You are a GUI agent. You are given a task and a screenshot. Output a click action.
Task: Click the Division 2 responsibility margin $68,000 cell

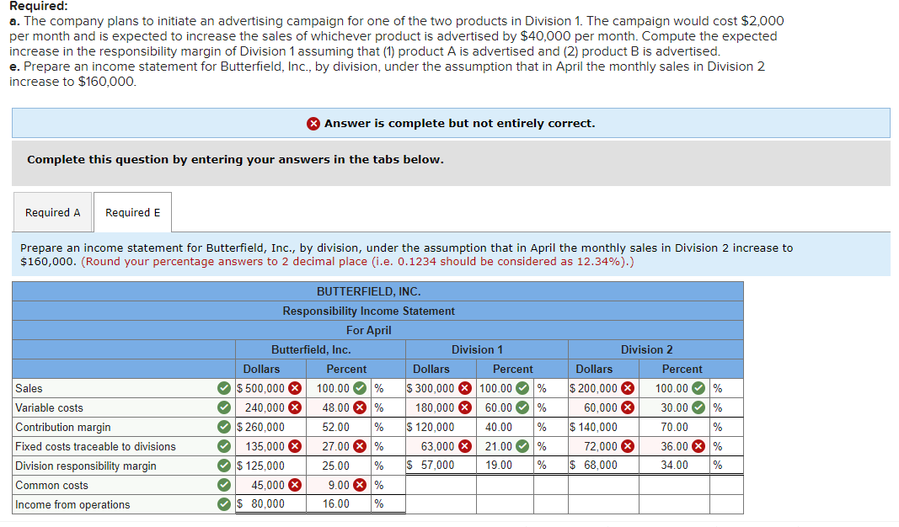(x=602, y=465)
